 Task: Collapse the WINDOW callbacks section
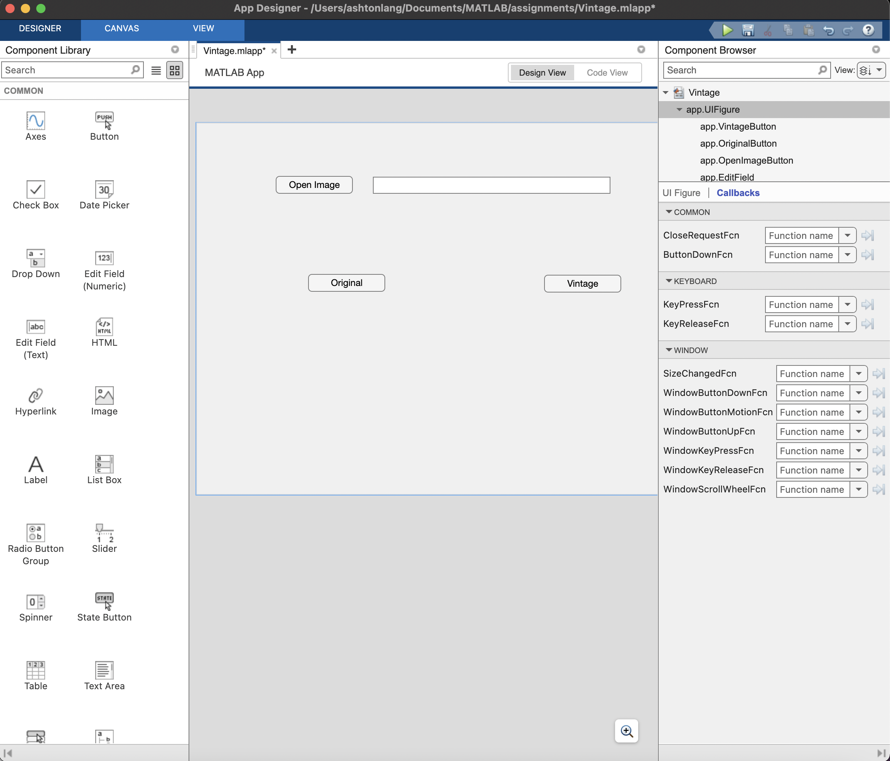click(x=669, y=350)
